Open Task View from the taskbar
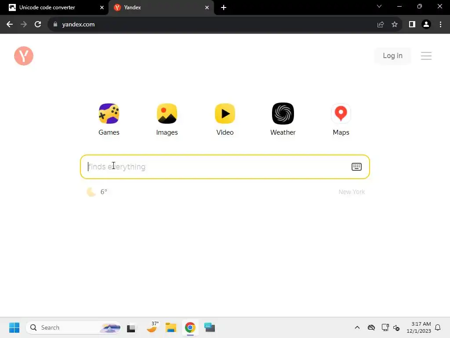The width and height of the screenshot is (450, 338). point(131,328)
